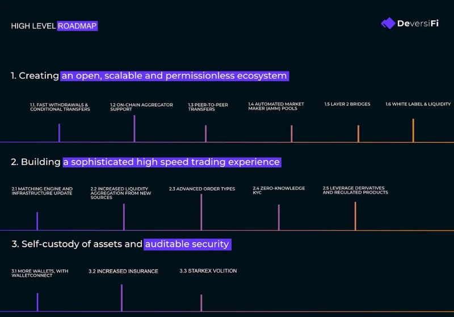Select the 2.2 Increased Liquidity Aggregation label
This screenshot has width=454, height=317.
[x=121, y=193]
